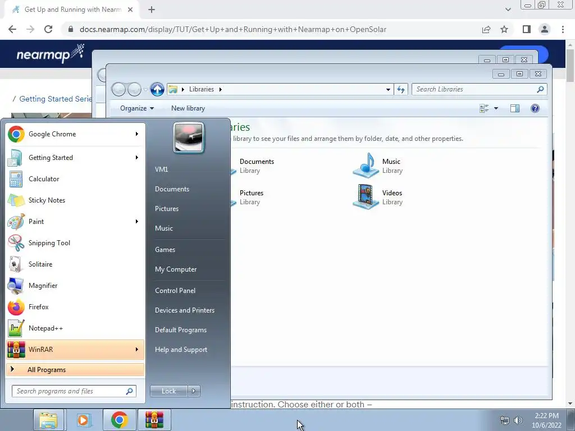Viewport: 575px width, 431px height.
Task: Open Documents from Start menu right pane
Action: 172,189
